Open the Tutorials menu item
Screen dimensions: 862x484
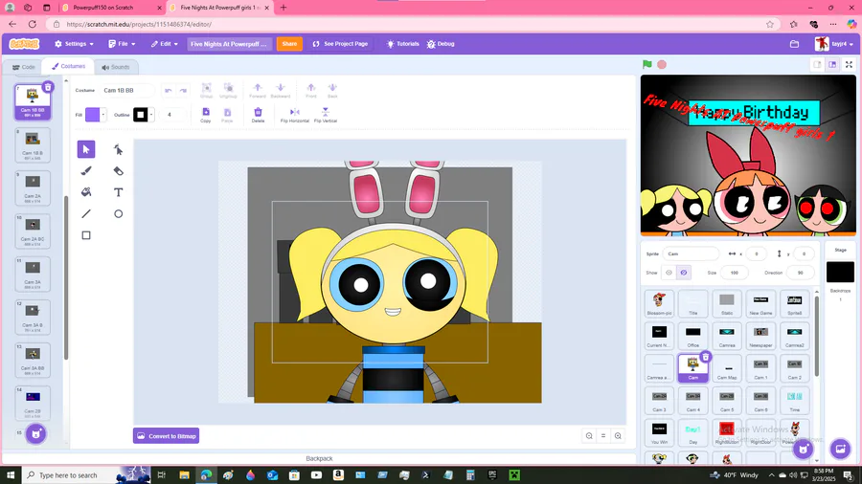(403, 44)
